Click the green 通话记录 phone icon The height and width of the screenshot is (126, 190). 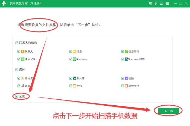pyautogui.click(x=23, y=59)
